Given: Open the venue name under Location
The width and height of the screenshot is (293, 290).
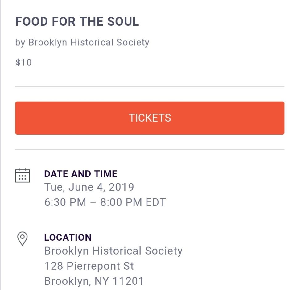Looking at the screenshot, I should [x=113, y=251].
